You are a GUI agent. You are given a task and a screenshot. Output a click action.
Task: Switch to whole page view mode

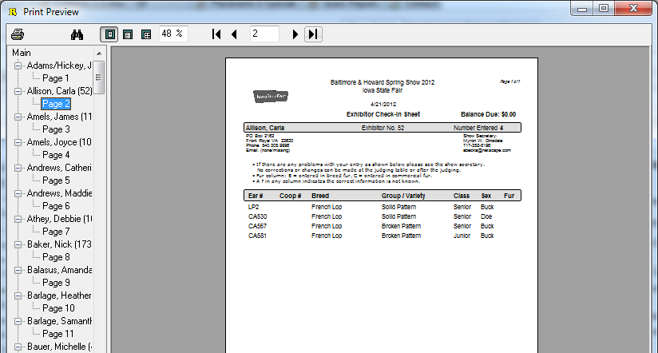109,34
